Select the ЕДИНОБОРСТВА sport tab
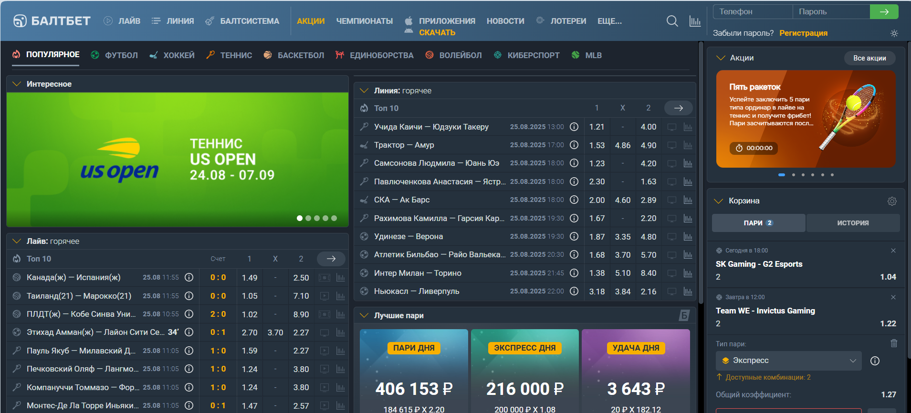This screenshot has height=413, width=911. [375, 55]
